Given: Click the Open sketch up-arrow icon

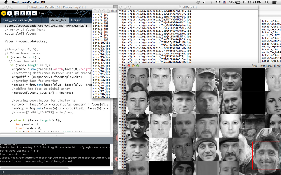Looking at the screenshot, I should [22, 13].
